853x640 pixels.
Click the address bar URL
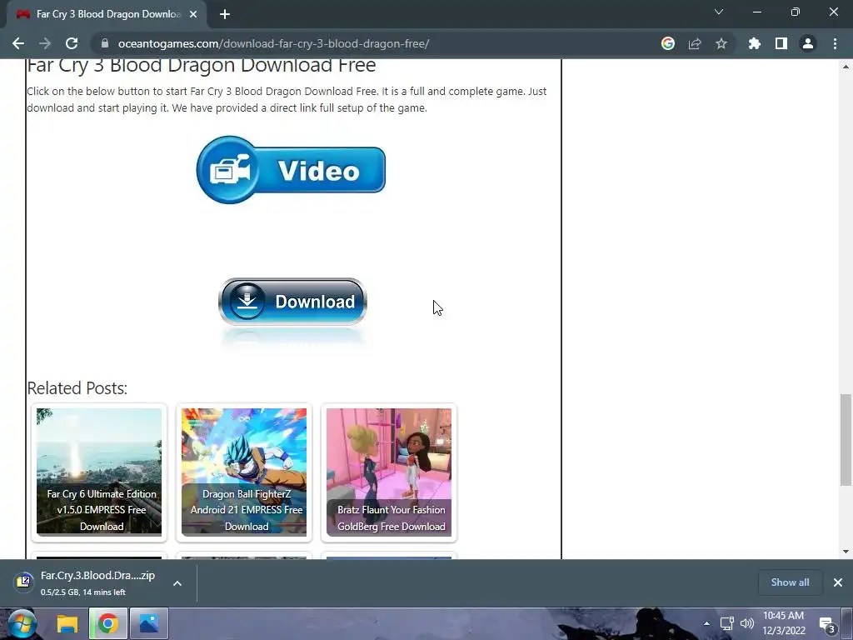click(x=273, y=43)
